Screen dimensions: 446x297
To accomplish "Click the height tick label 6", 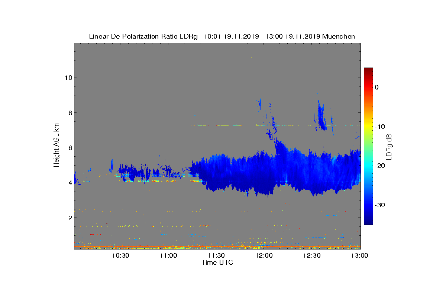I will tap(70, 148).
